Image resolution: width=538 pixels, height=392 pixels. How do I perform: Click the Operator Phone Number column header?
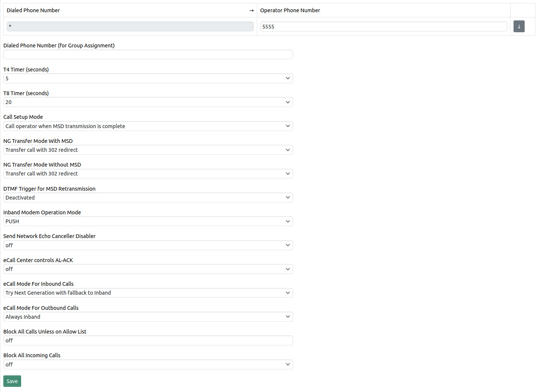tap(290, 10)
